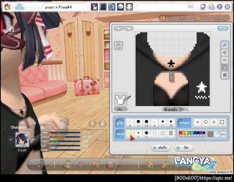Choose size 2 soft brush
Viewport: 234px width, 182px height.
[154, 123]
